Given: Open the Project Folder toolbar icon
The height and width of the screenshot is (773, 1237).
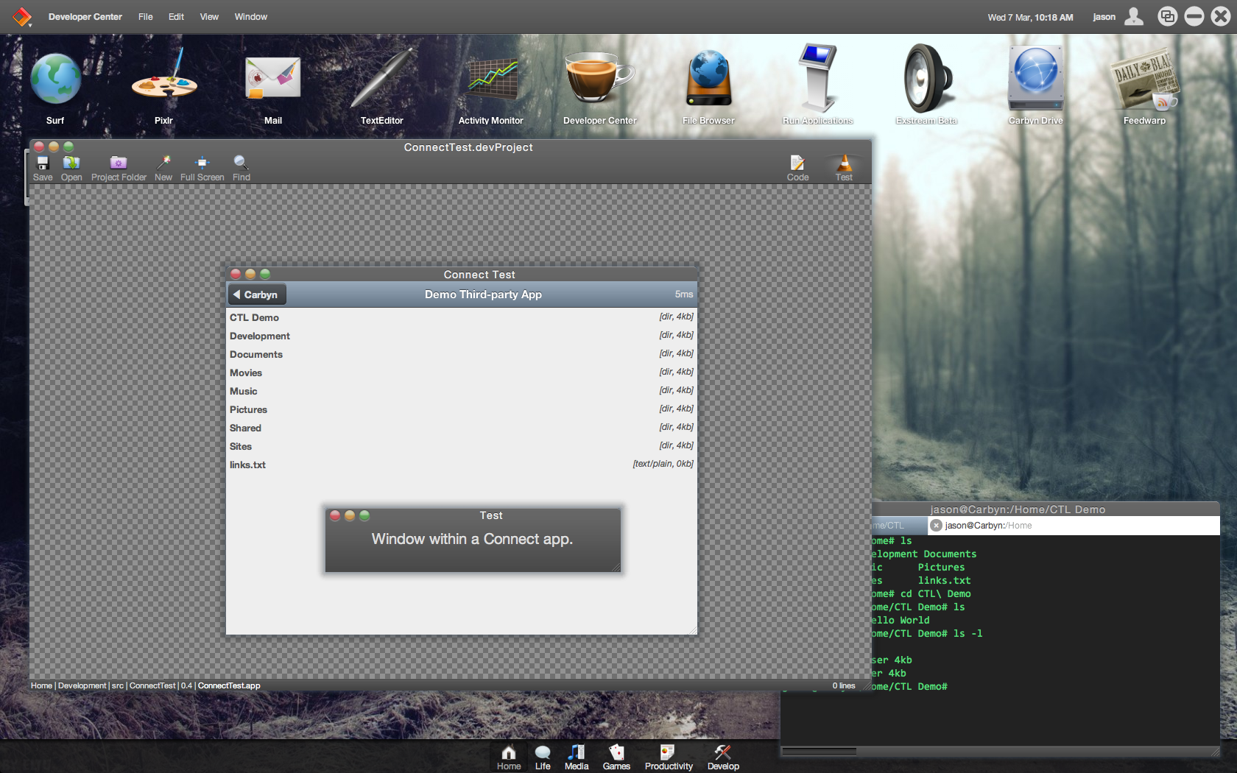Looking at the screenshot, I should point(119,169).
